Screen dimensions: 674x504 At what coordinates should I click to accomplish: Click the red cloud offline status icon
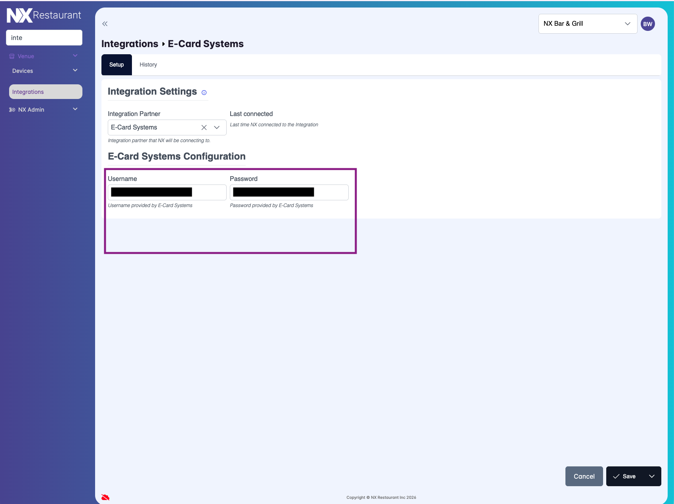click(105, 497)
